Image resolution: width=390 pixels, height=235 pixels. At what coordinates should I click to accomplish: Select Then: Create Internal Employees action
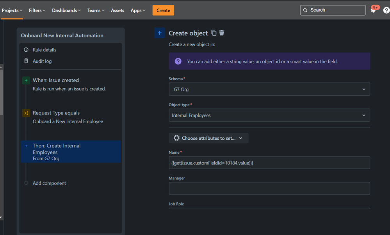pyautogui.click(x=71, y=152)
